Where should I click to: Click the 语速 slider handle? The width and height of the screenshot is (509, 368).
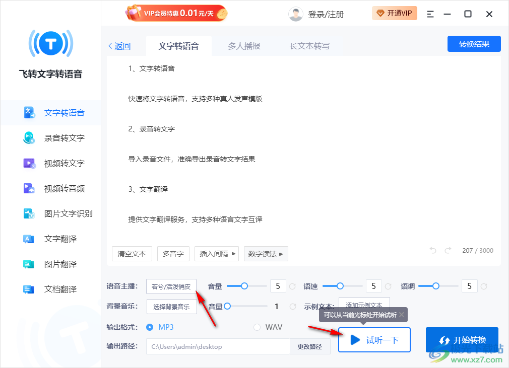click(340, 286)
